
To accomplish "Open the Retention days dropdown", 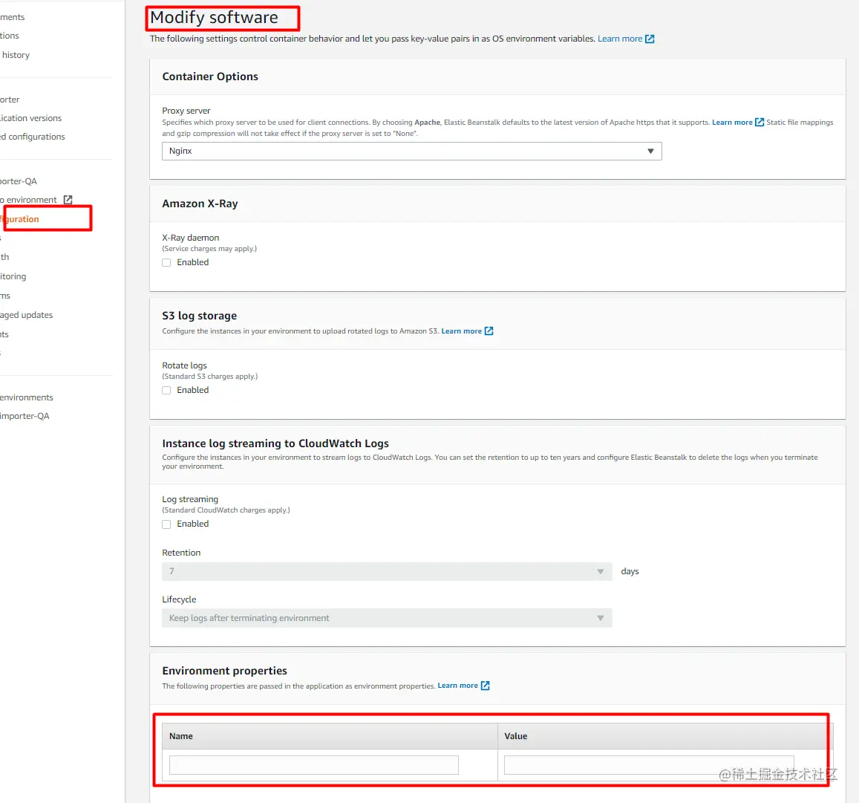I will click(x=387, y=571).
